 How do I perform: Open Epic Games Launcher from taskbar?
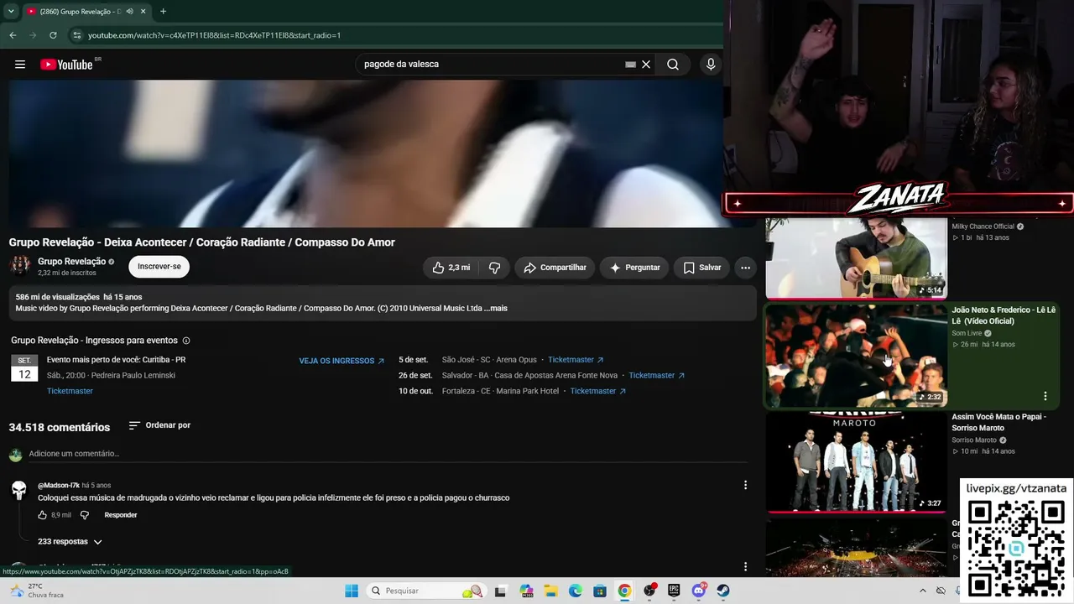click(x=674, y=591)
